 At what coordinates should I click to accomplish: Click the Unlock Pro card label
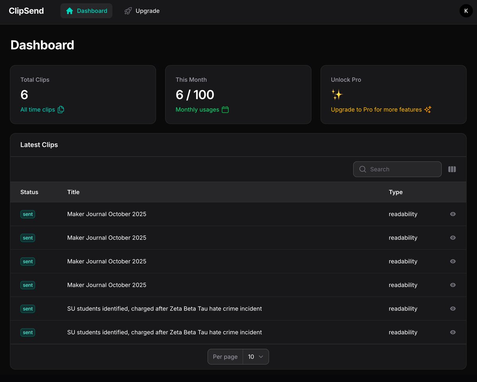coord(346,80)
